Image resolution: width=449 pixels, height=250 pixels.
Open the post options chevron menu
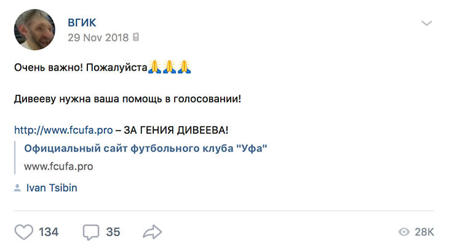pos(427,23)
